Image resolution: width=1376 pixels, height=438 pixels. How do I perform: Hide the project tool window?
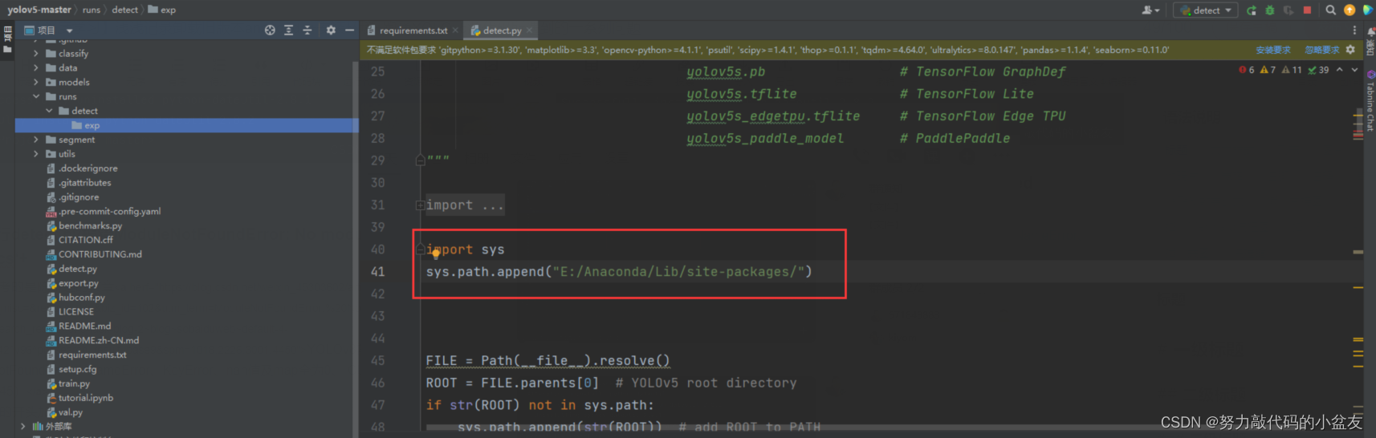pos(349,30)
